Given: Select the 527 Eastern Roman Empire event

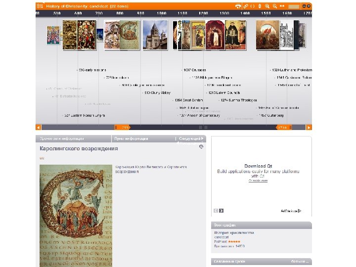Looking at the screenshot, I should click(85, 115).
